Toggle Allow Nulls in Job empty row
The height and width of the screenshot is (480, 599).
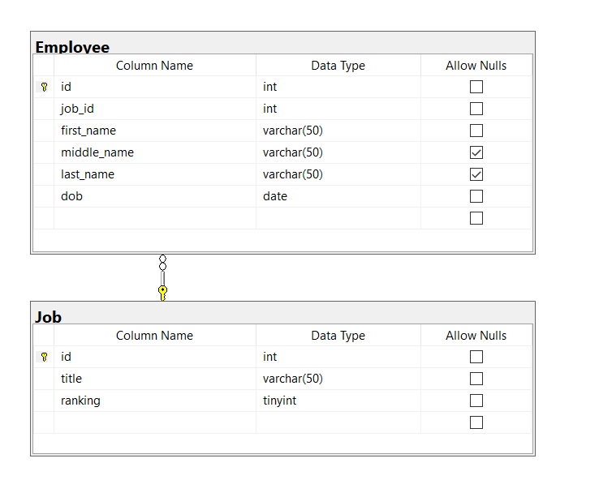coord(476,422)
